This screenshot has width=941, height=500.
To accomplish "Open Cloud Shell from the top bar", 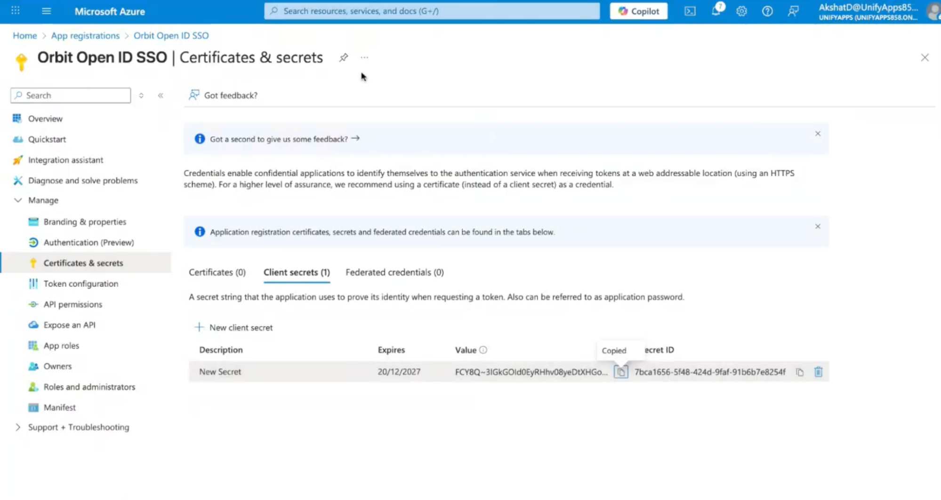I will point(690,11).
